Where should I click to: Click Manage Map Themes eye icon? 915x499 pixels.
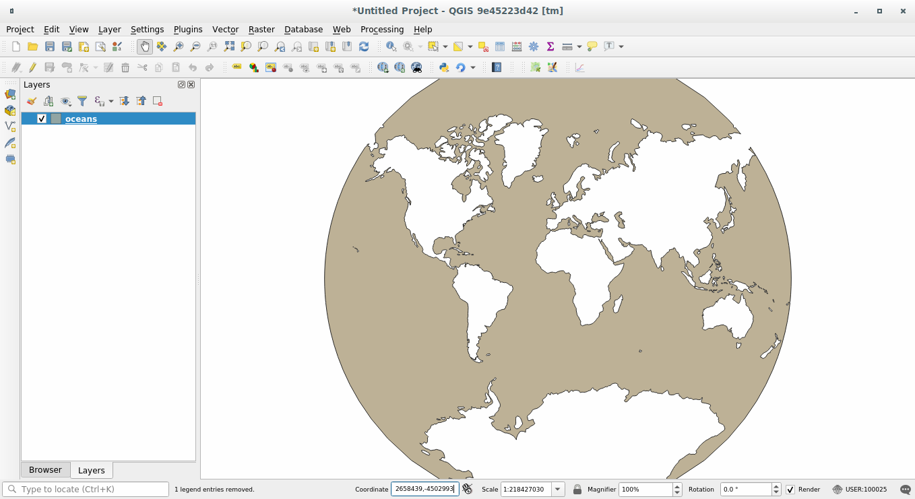click(x=65, y=100)
